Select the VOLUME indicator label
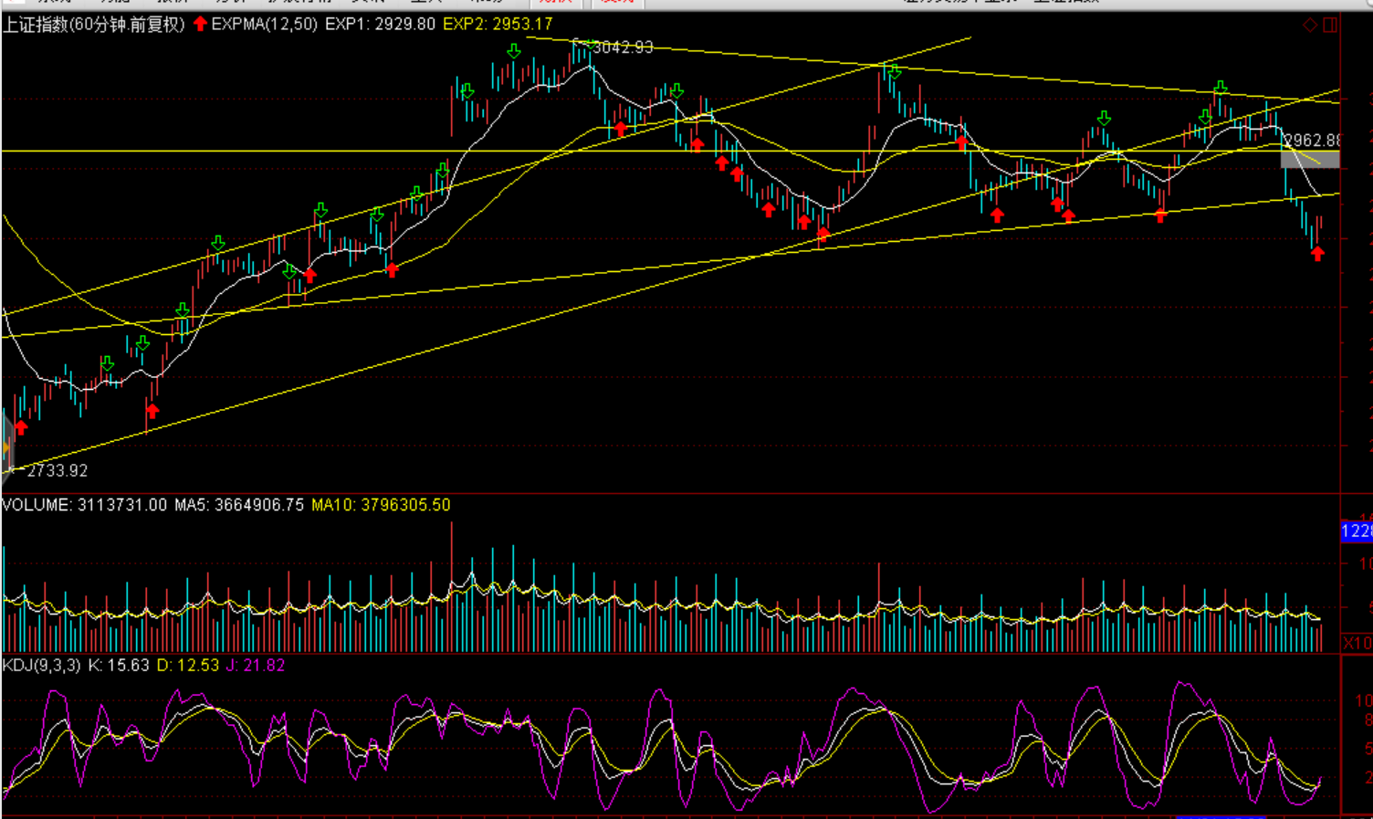This screenshot has width=1373, height=819. 37,505
